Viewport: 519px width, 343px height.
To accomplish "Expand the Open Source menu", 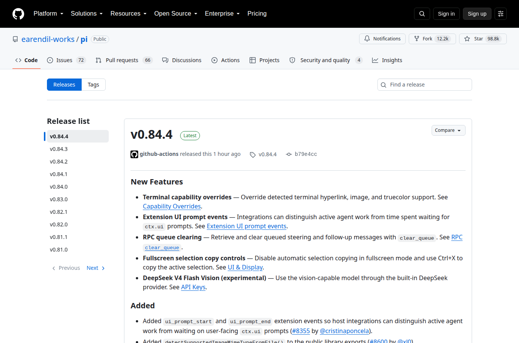I will [176, 14].
